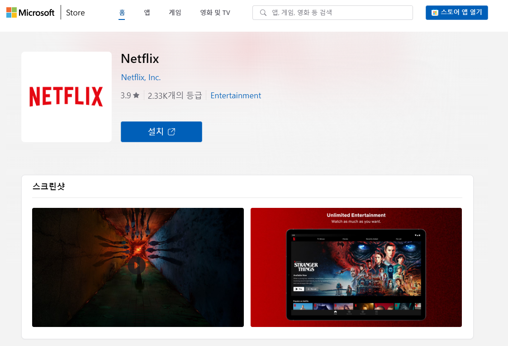Switch to 영화 및 TV tab
This screenshot has height=346, width=508.
tap(215, 13)
